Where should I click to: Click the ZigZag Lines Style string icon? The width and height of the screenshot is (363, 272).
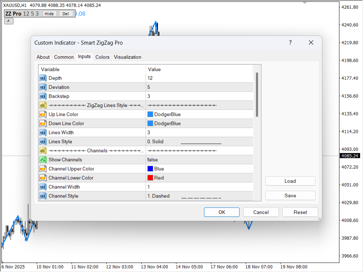point(43,105)
